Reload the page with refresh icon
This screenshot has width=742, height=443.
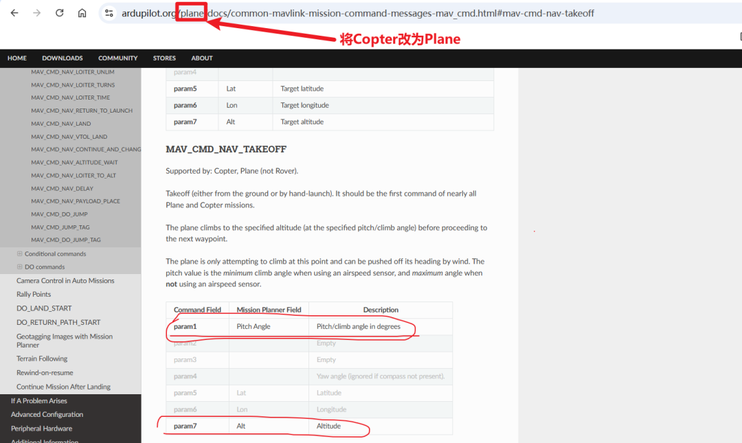[60, 13]
